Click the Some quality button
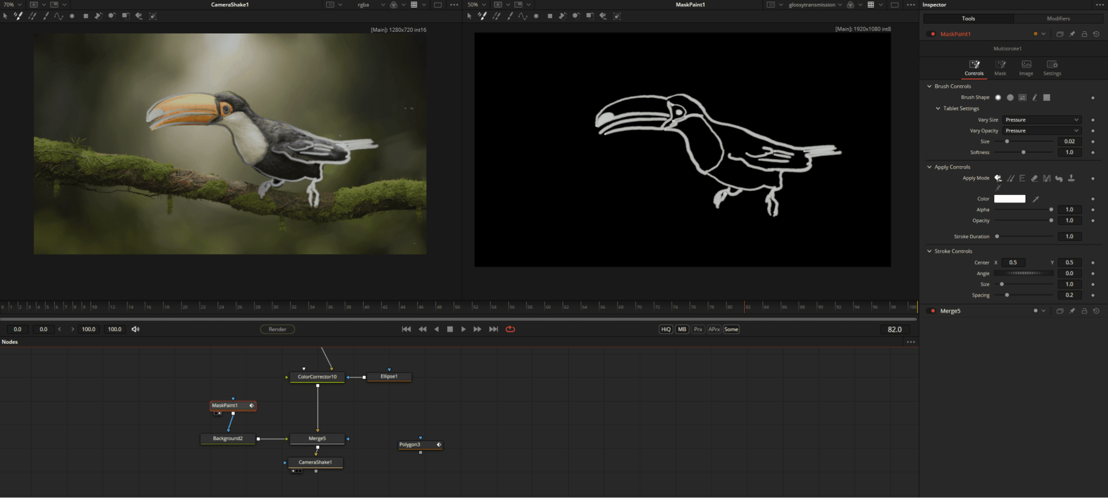 pyautogui.click(x=731, y=329)
